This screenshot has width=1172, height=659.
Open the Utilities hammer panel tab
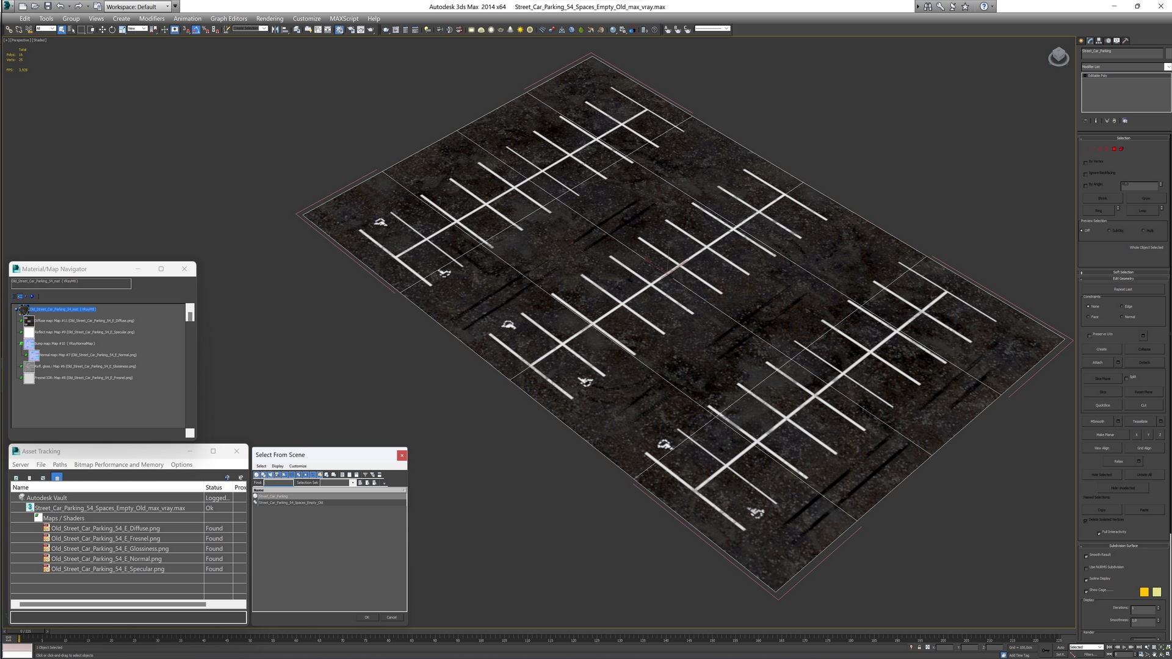[1126, 41]
